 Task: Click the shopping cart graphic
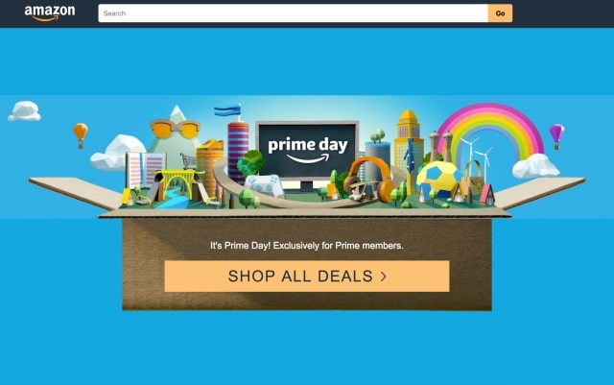(188, 160)
